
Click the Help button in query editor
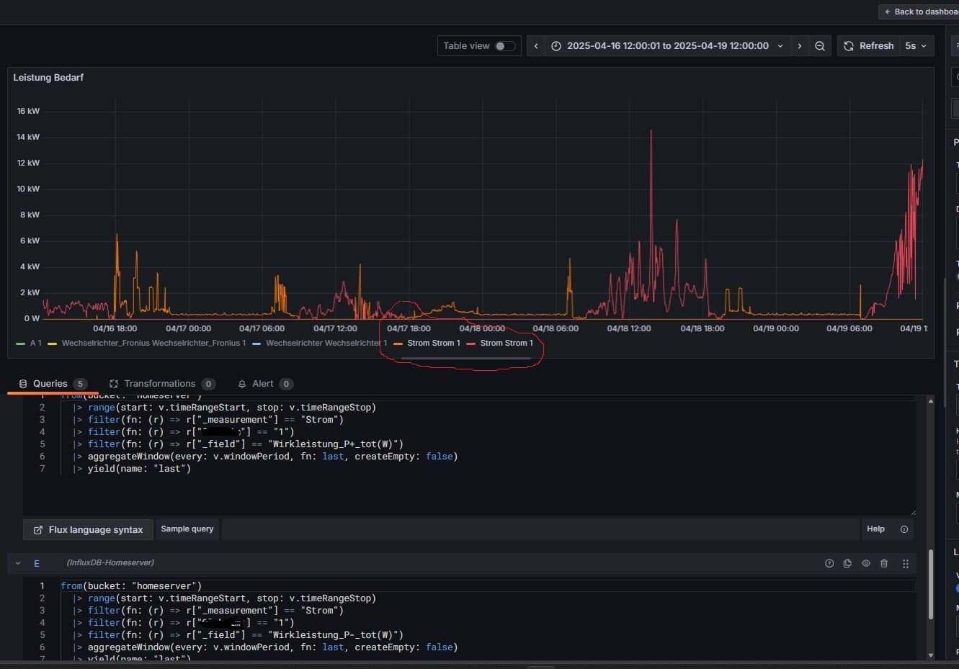875,529
